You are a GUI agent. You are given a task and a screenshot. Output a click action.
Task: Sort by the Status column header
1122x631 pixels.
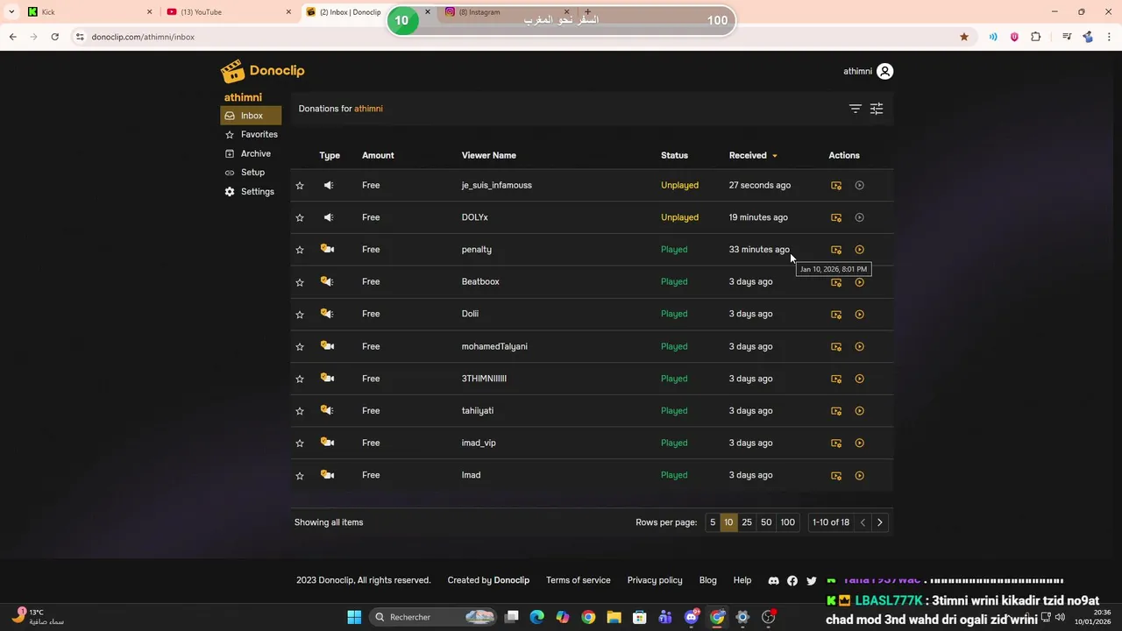tap(674, 155)
